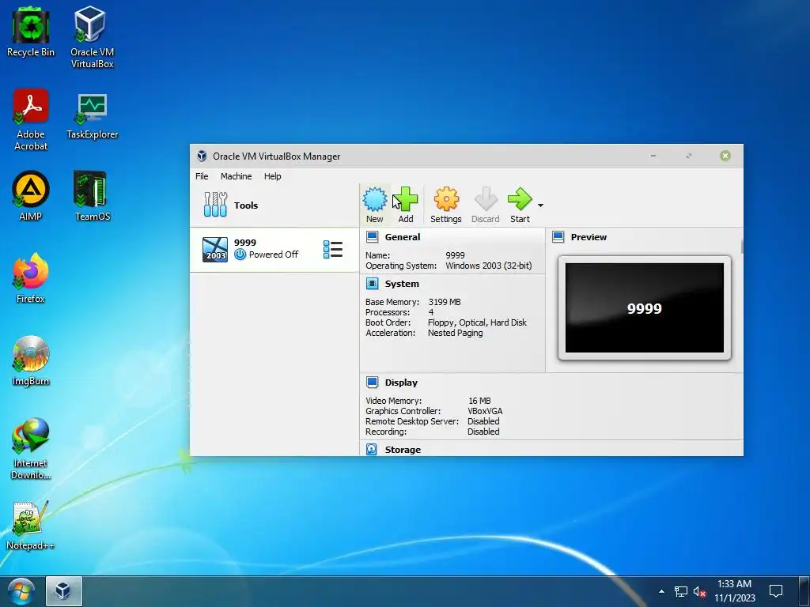Open the System section header link

click(x=402, y=284)
